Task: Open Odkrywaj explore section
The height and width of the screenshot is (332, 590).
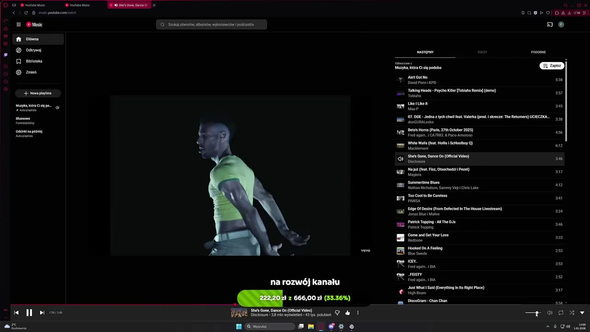Action: [38, 50]
